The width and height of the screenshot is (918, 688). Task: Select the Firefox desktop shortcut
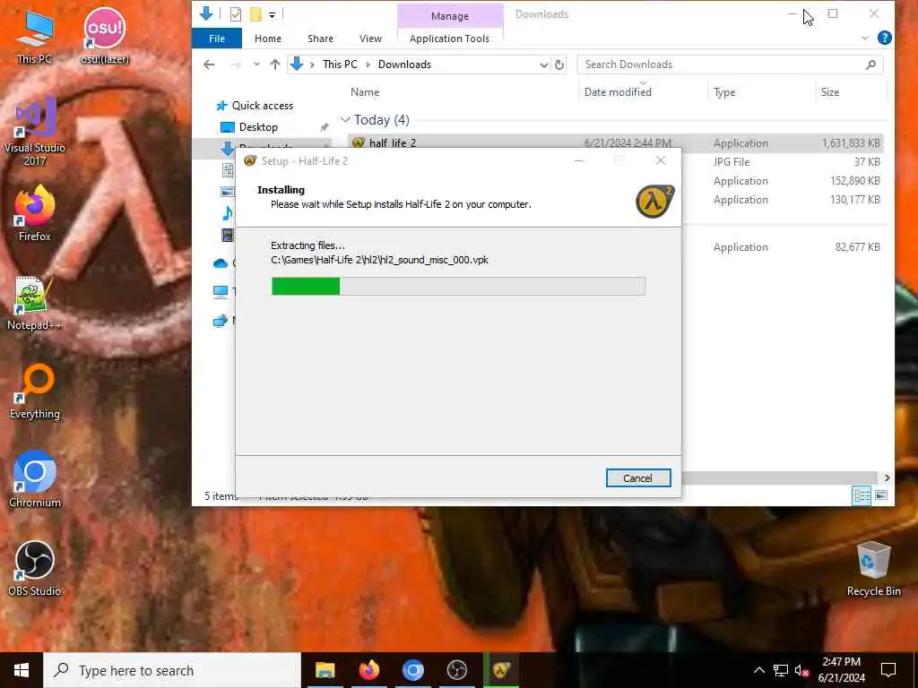35,213
